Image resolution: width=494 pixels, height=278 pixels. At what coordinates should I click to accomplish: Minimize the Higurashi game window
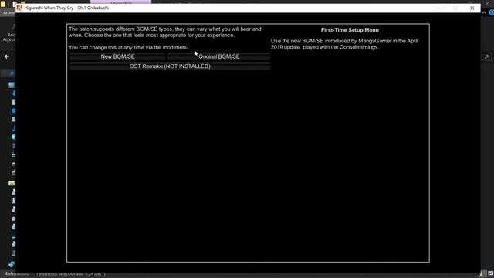pos(439,8)
